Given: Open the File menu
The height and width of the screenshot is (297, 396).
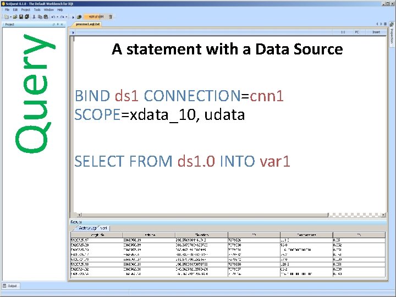Looking at the screenshot, I should [7, 9].
